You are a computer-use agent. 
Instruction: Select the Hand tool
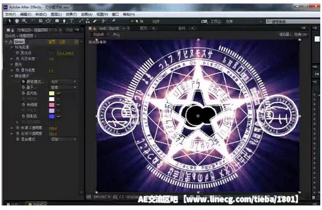click(17, 21)
